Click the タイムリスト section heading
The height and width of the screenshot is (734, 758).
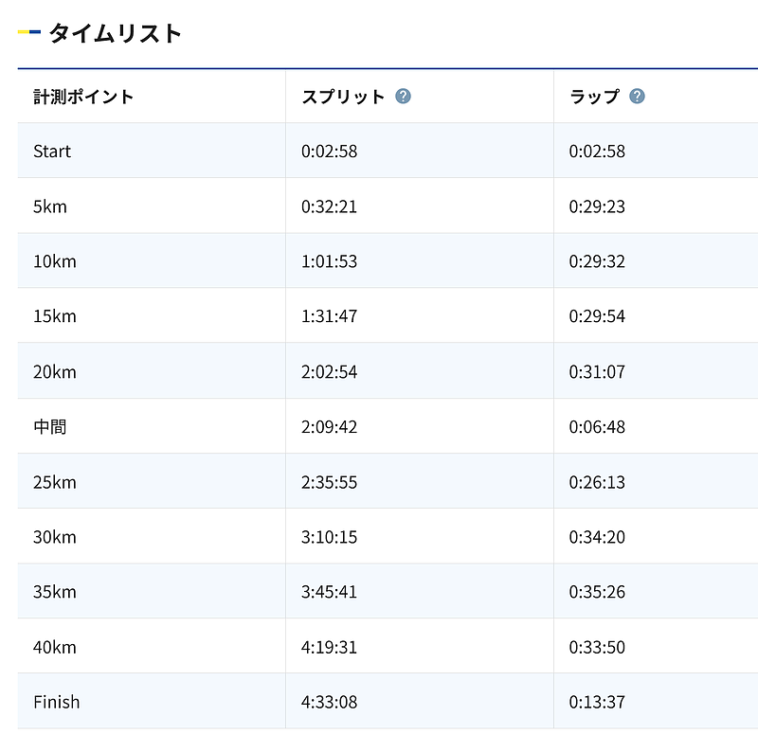pyautogui.click(x=115, y=33)
